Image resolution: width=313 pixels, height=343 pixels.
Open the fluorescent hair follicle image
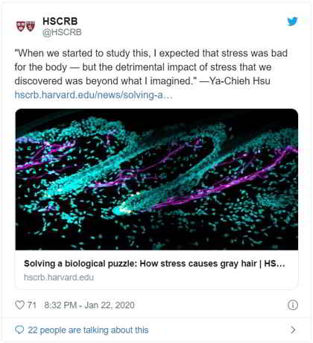(x=156, y=179)
